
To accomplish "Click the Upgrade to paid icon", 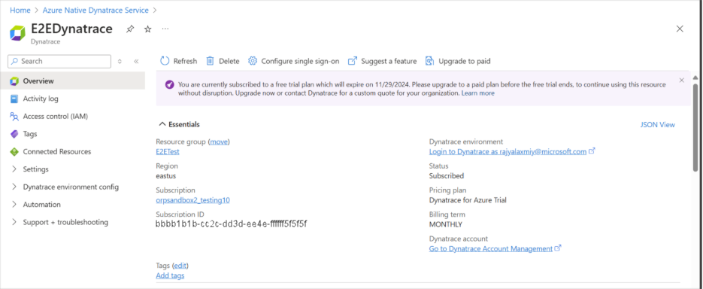I will (x=429, y=61).
